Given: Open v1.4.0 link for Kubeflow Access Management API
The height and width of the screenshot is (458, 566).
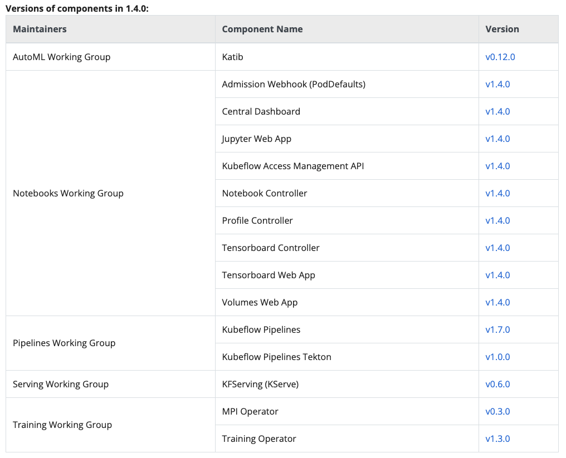Looking at the screenshot, I should click(x=497, y=166).
